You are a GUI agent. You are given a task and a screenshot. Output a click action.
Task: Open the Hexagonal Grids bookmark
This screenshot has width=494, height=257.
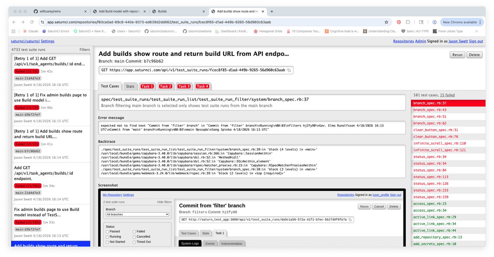click(267, 31)
